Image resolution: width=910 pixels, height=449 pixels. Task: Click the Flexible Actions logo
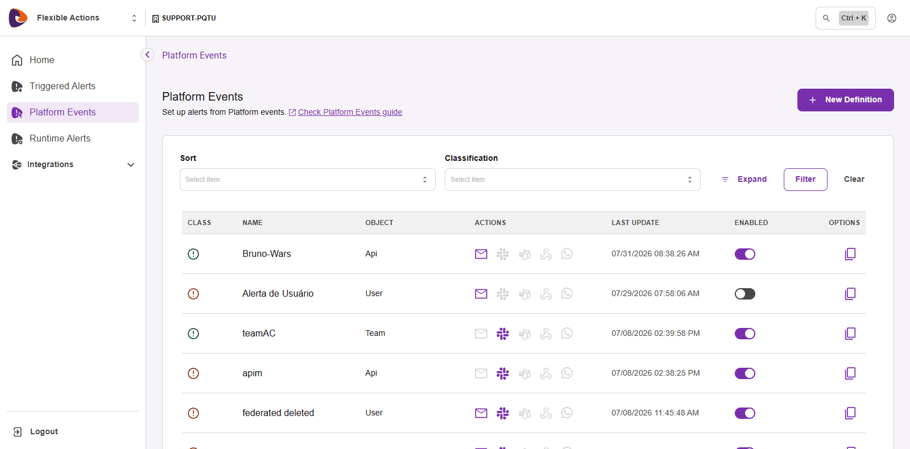(18, 18)
